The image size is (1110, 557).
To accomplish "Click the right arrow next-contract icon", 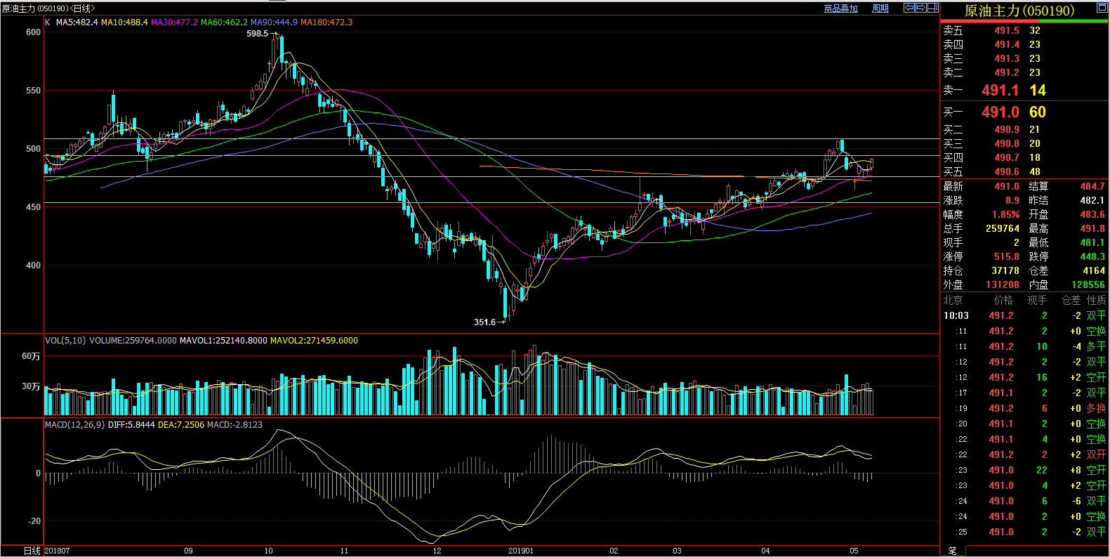I will coord(921,8).
